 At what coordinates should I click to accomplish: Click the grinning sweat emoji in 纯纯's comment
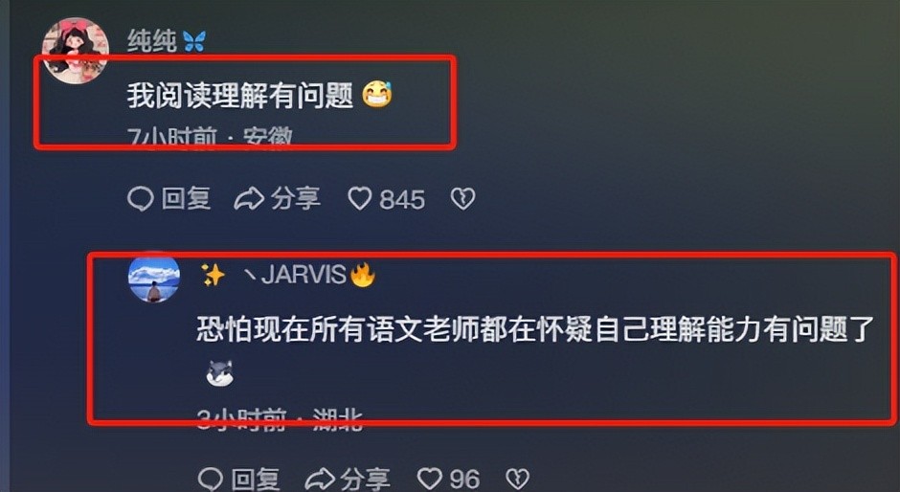[377, 96]
